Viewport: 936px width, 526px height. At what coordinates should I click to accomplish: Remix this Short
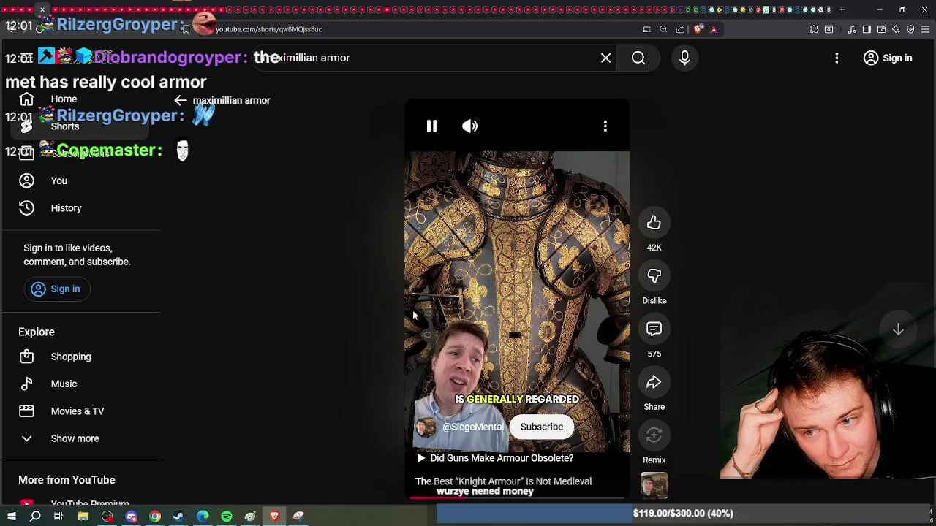(x=654, y=435)
